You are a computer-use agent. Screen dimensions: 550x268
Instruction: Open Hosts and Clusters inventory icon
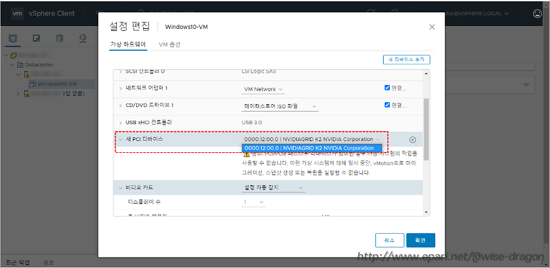click(12, 38)
